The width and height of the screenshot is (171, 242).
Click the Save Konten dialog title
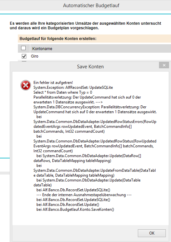[90, 67]
